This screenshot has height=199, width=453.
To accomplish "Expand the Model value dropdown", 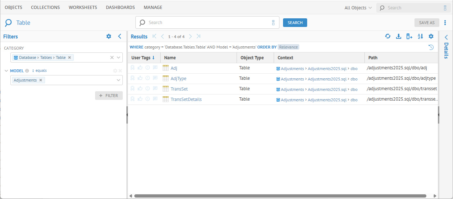I will [x=118, y=80].
